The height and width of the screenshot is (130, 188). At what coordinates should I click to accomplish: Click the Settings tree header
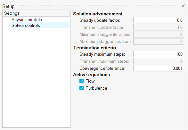pyautogui.click(x=36, y=13)
